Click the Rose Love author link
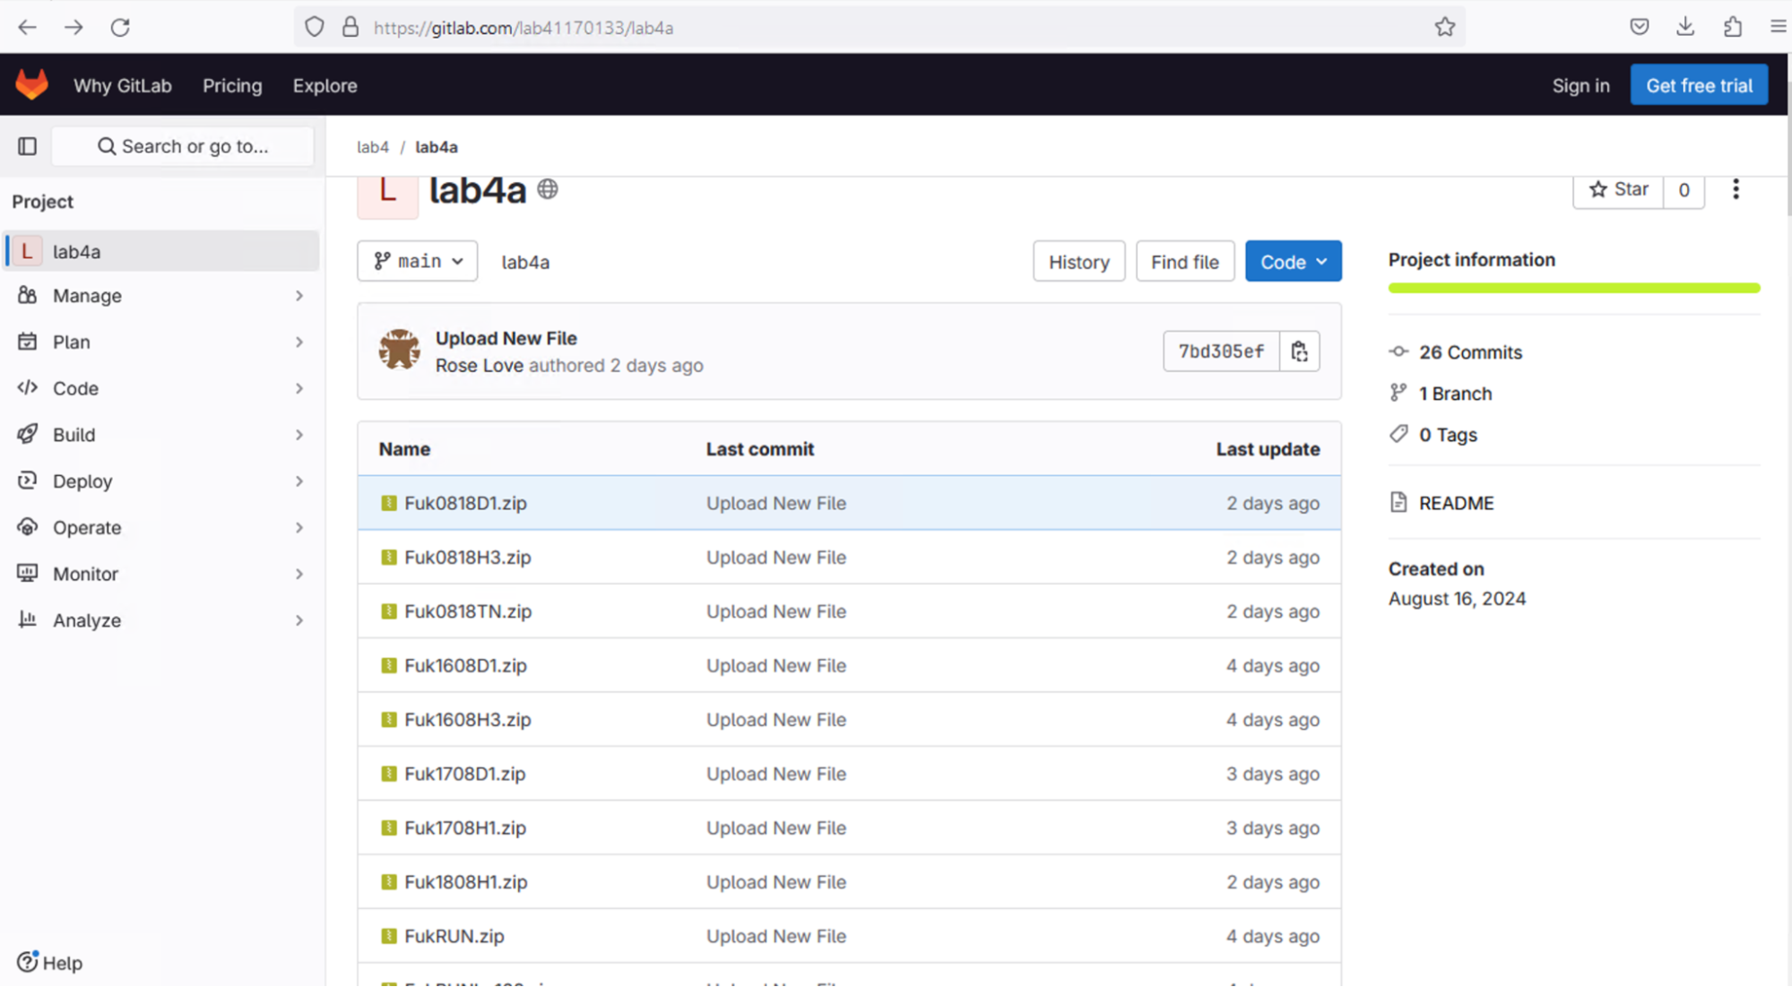 pyautogui.click(x=480, y=366)
